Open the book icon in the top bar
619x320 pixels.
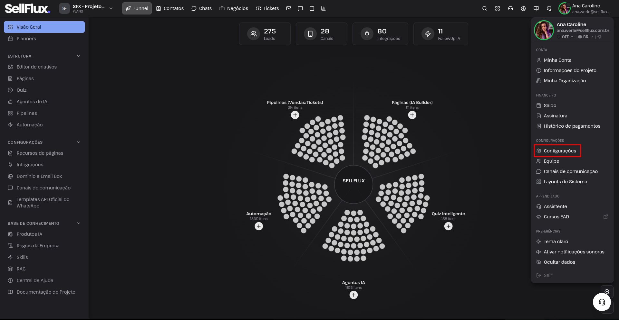click(536, 8)
